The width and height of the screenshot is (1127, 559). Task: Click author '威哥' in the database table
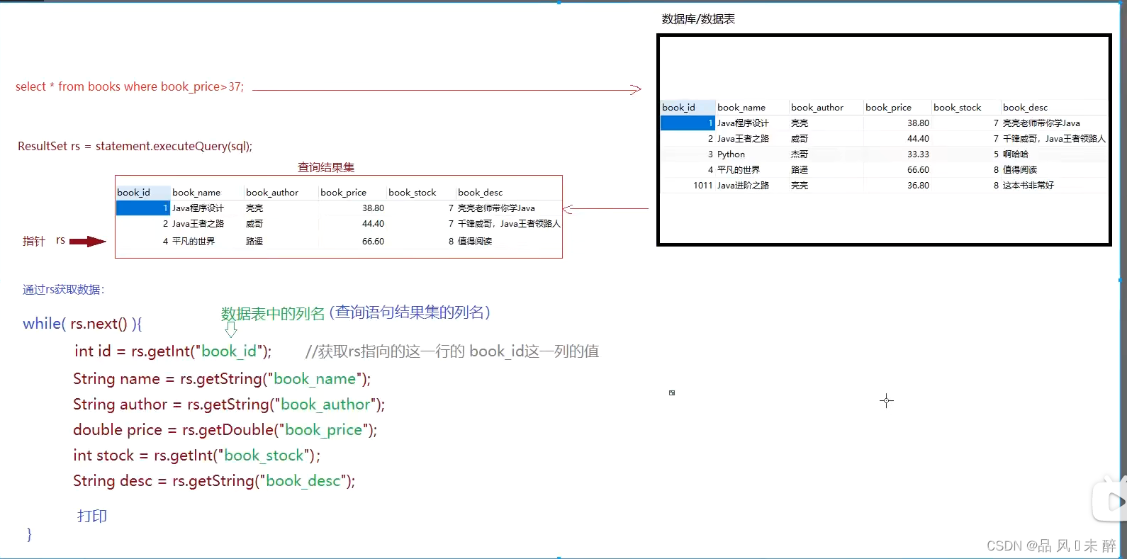(x=799, y=139)
